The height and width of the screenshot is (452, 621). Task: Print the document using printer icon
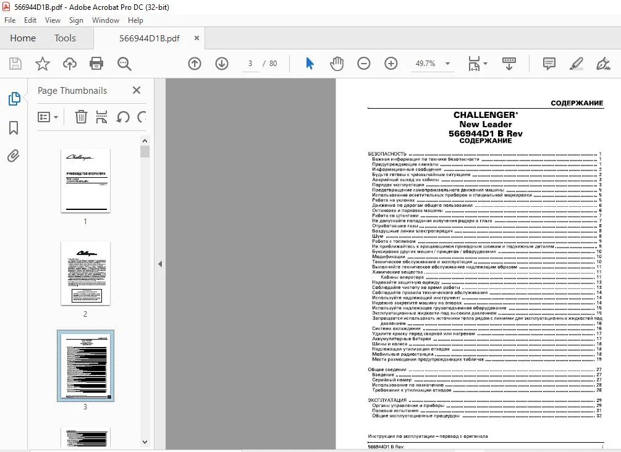pos(96,64)
